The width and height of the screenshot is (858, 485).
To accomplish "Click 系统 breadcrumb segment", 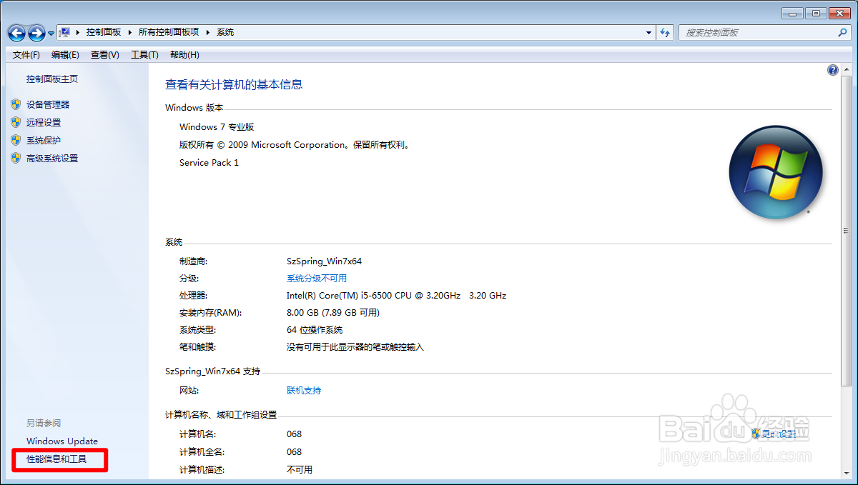I will click(225, 32).
